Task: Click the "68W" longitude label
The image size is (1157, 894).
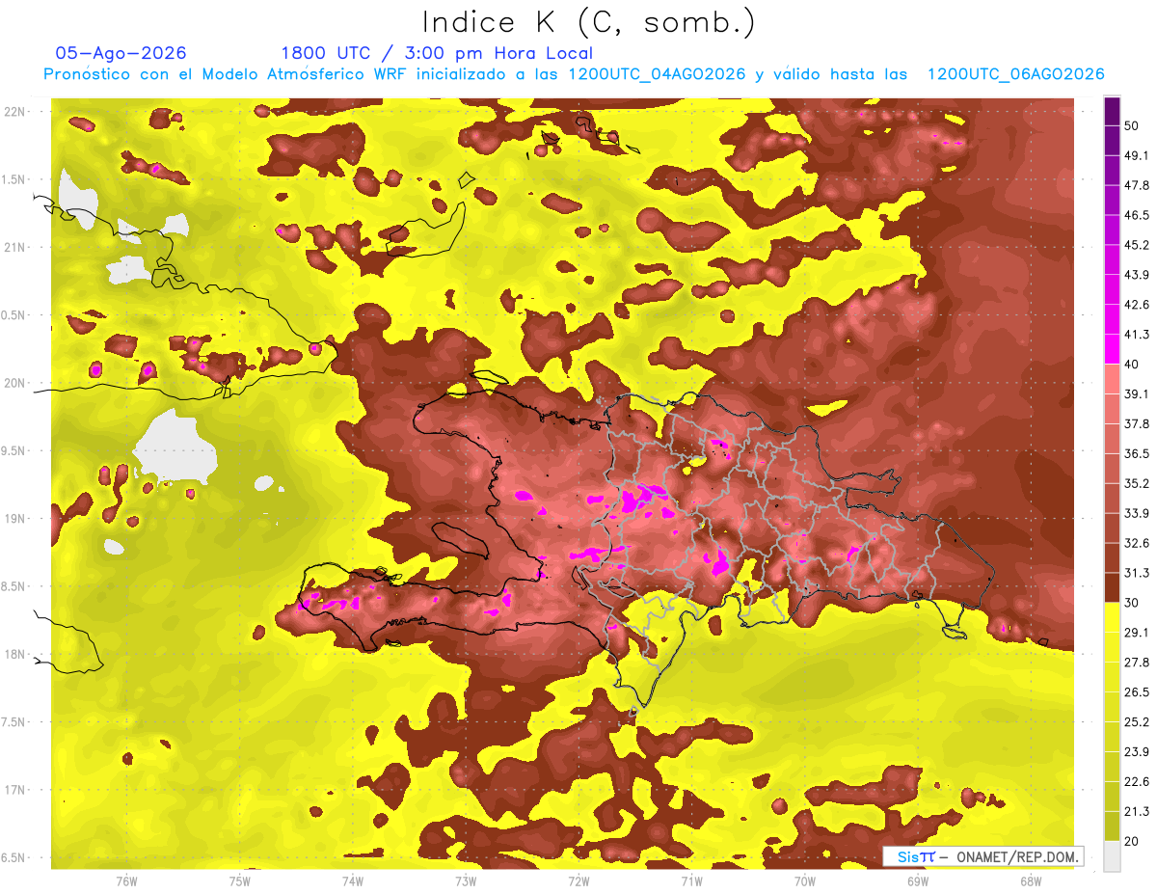Action: pos(1031,880)
